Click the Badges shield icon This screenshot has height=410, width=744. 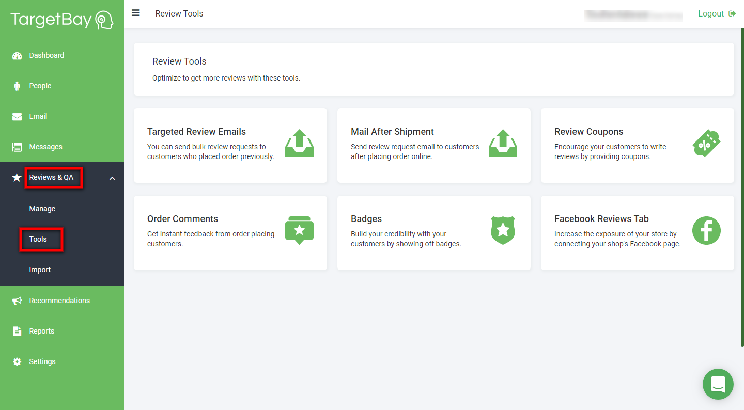tap(503, 230)
